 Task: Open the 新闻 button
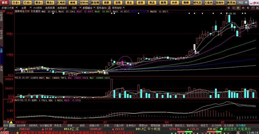[x=163, y=3]
